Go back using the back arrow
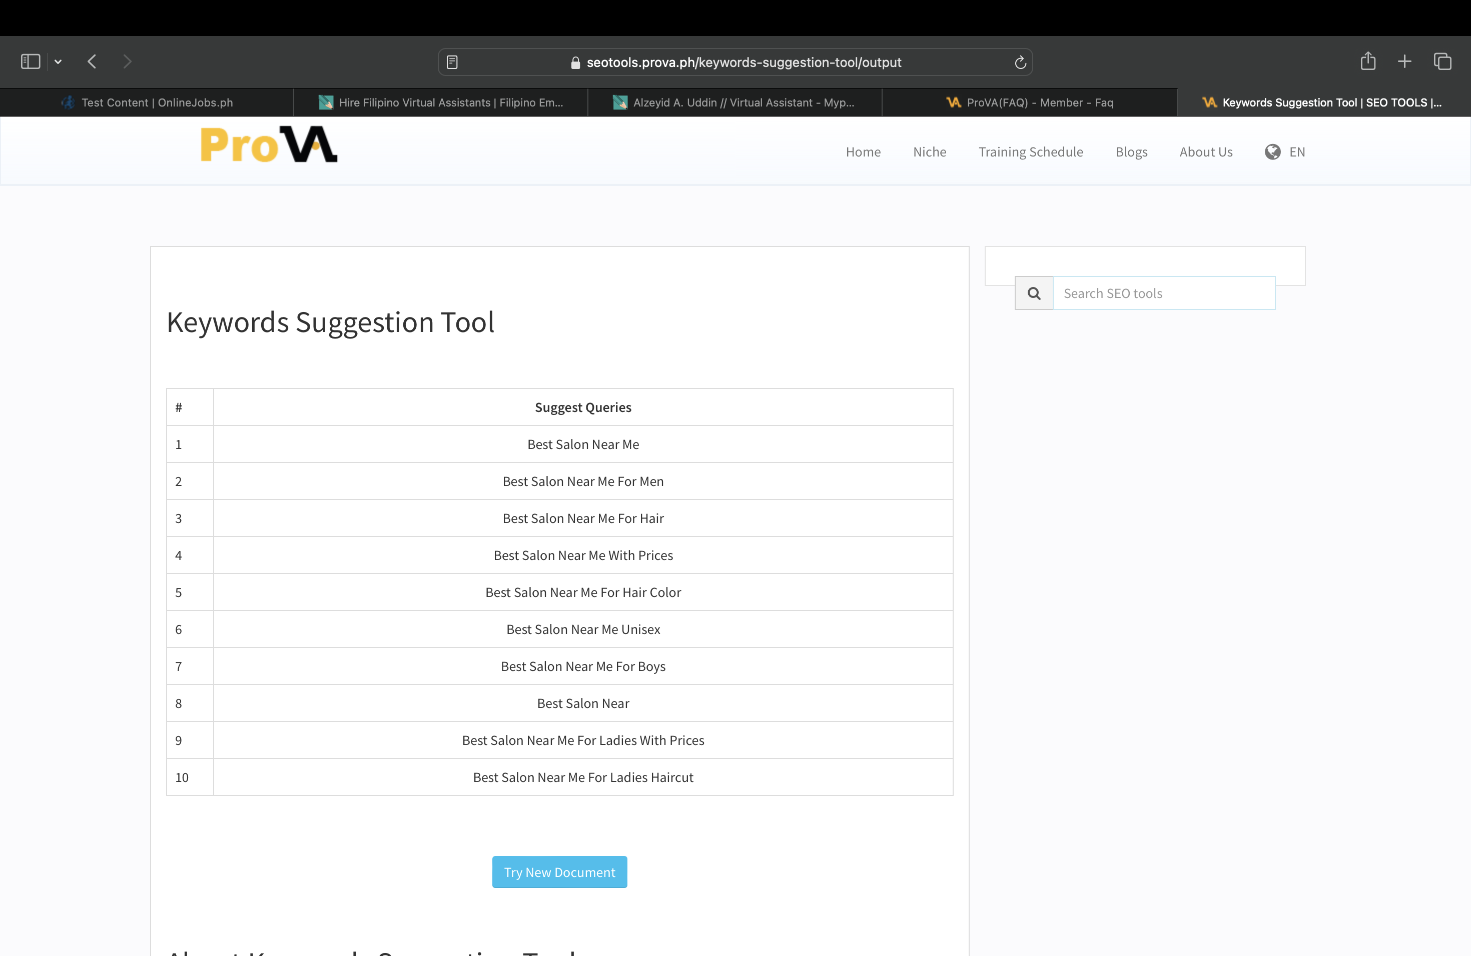 [x=92, y=62]
